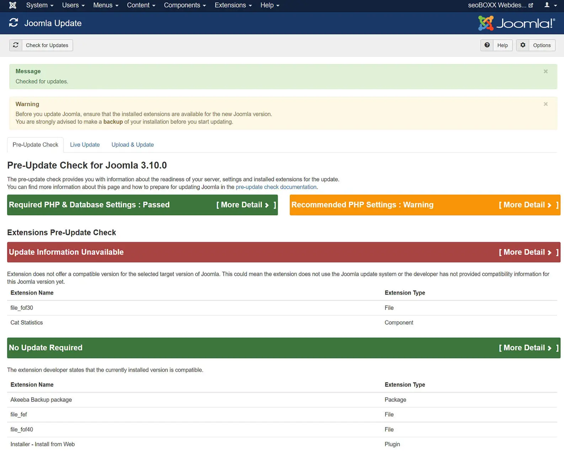Click the refresh icon beside Check for Updates
Viewport: 564px width, 455px height.
coord(16,45)
